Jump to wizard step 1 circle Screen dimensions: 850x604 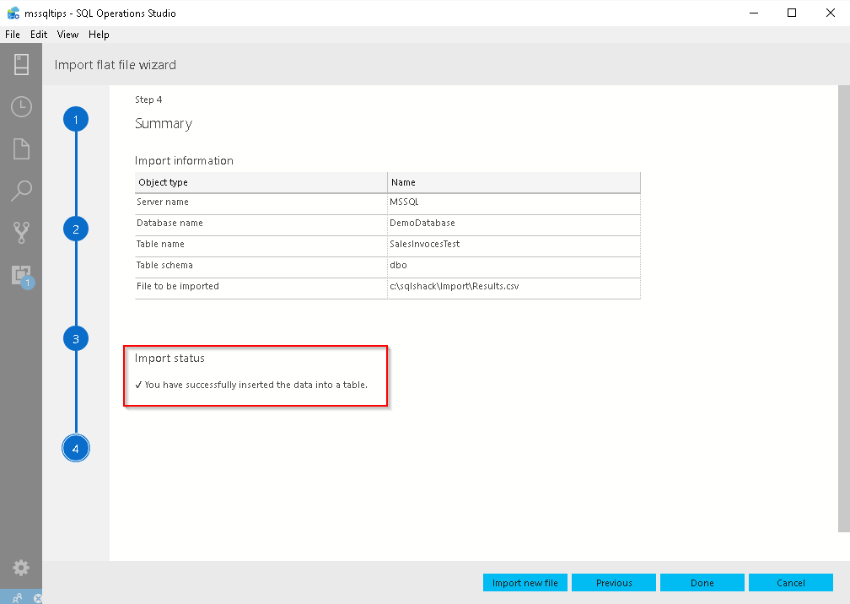(76, 120)
